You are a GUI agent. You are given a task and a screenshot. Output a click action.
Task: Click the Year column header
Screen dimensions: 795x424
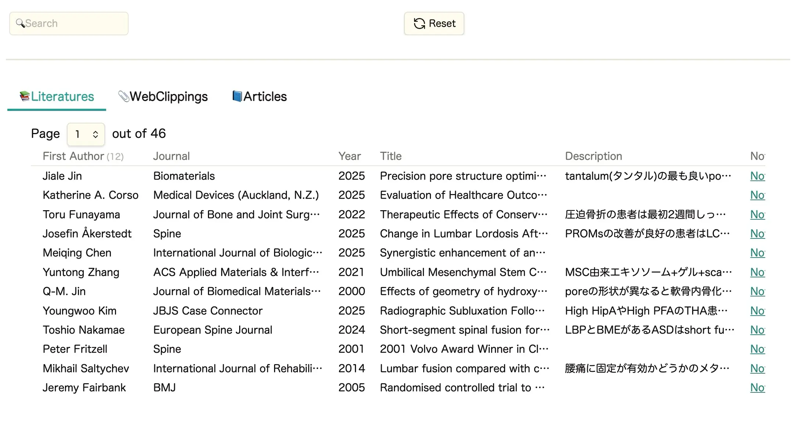pos(349,156)
